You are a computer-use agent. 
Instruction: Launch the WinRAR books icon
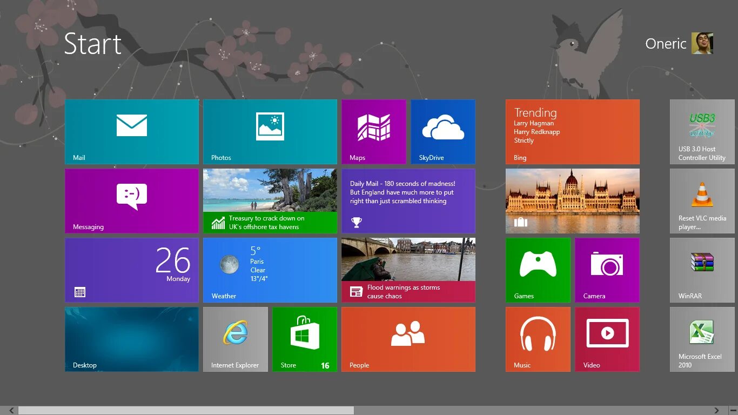click(702, 262)
